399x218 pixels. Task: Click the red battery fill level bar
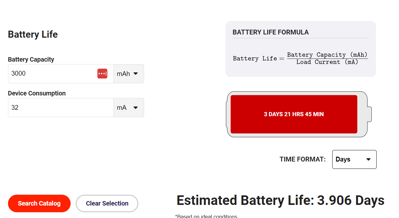pos(294,114)
